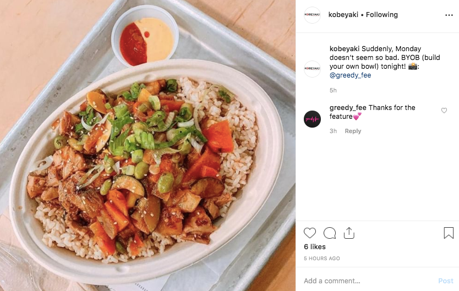459x291 pixels.
Task: Toggle the Following status button
Action: [382, 15]
